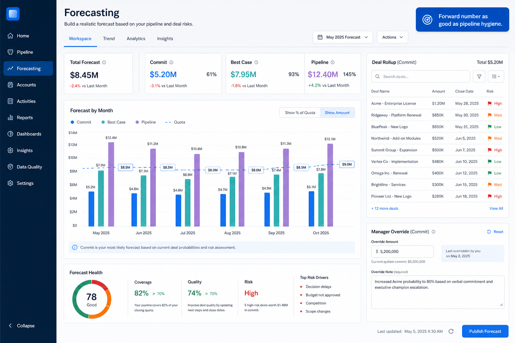Click the $8.5M quota marker for May
Image resolution: width=515 pixels, height=343 pixels.
point(125,167)
